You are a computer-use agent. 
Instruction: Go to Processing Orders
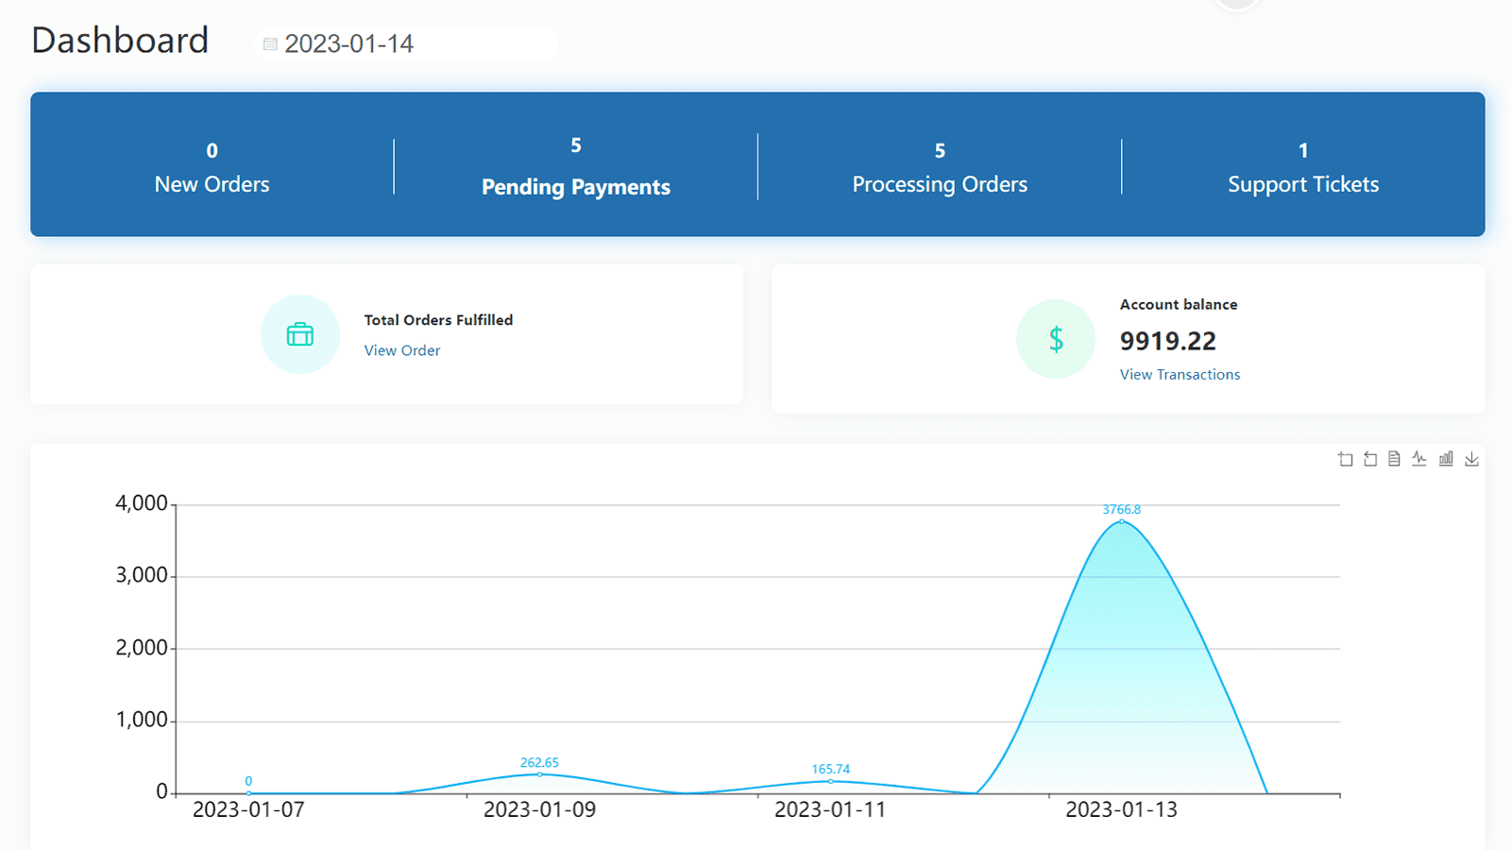tap(939, 168)
